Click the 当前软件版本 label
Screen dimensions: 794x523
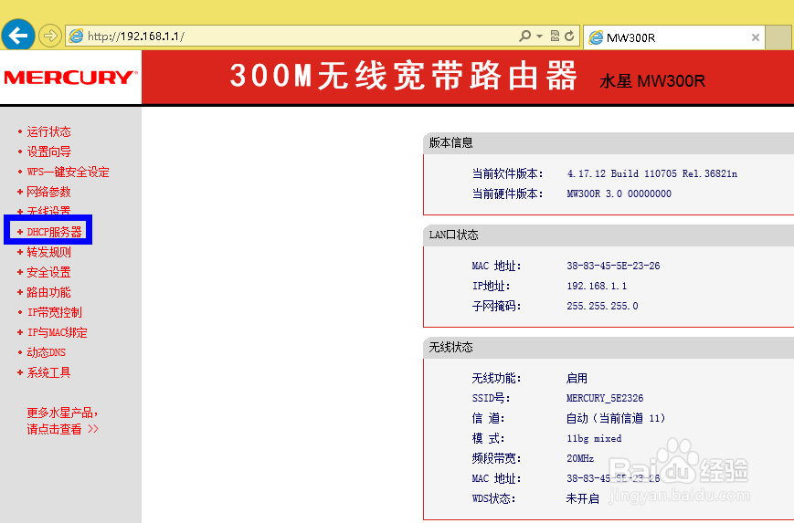(507, 173)
